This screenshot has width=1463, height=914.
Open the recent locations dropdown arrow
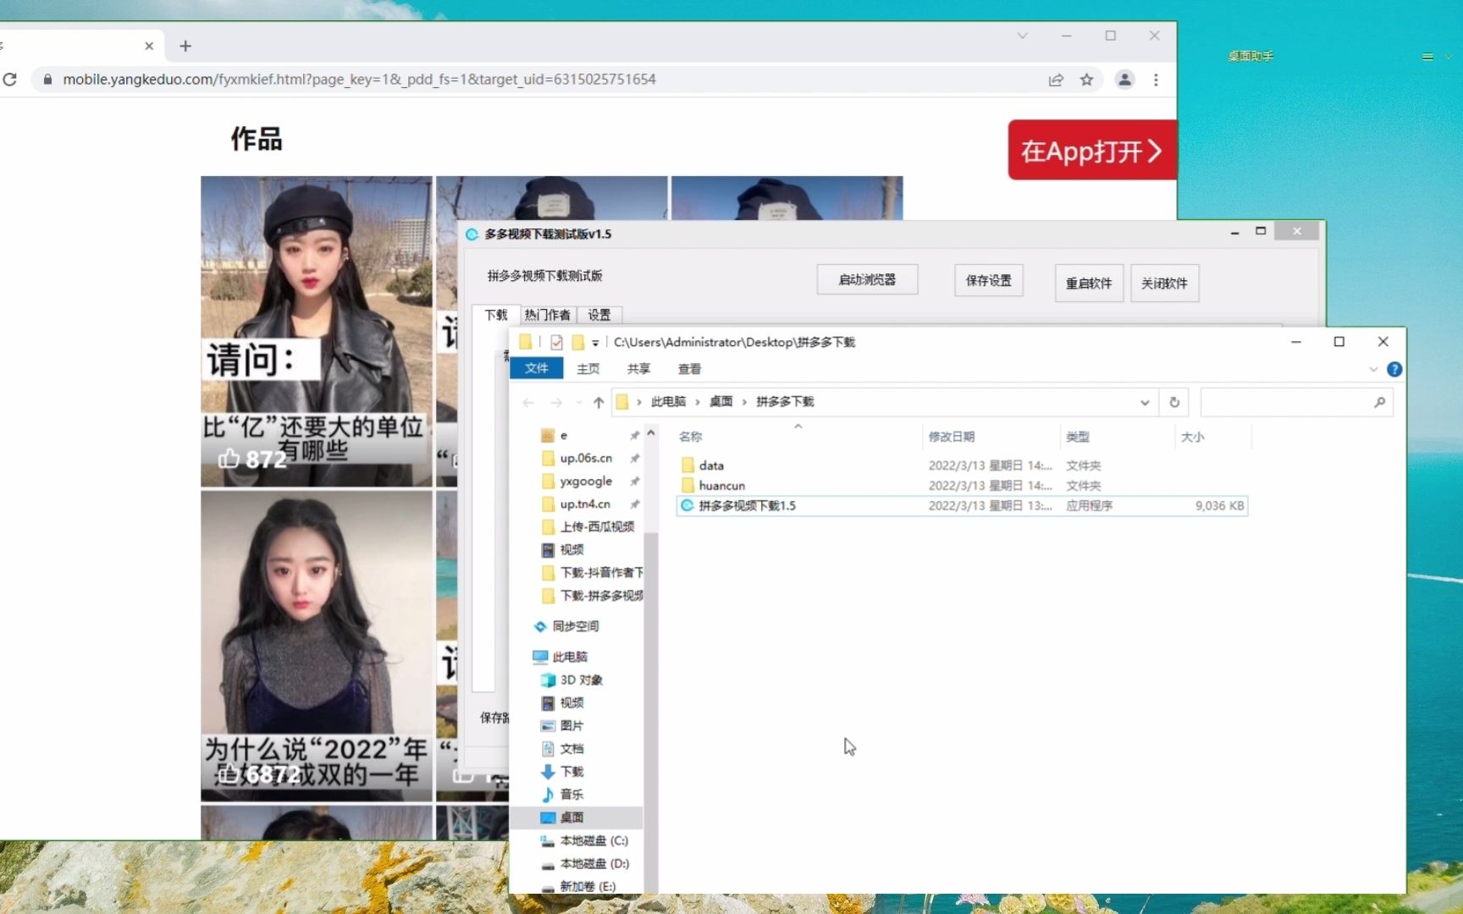click(578, 402)
